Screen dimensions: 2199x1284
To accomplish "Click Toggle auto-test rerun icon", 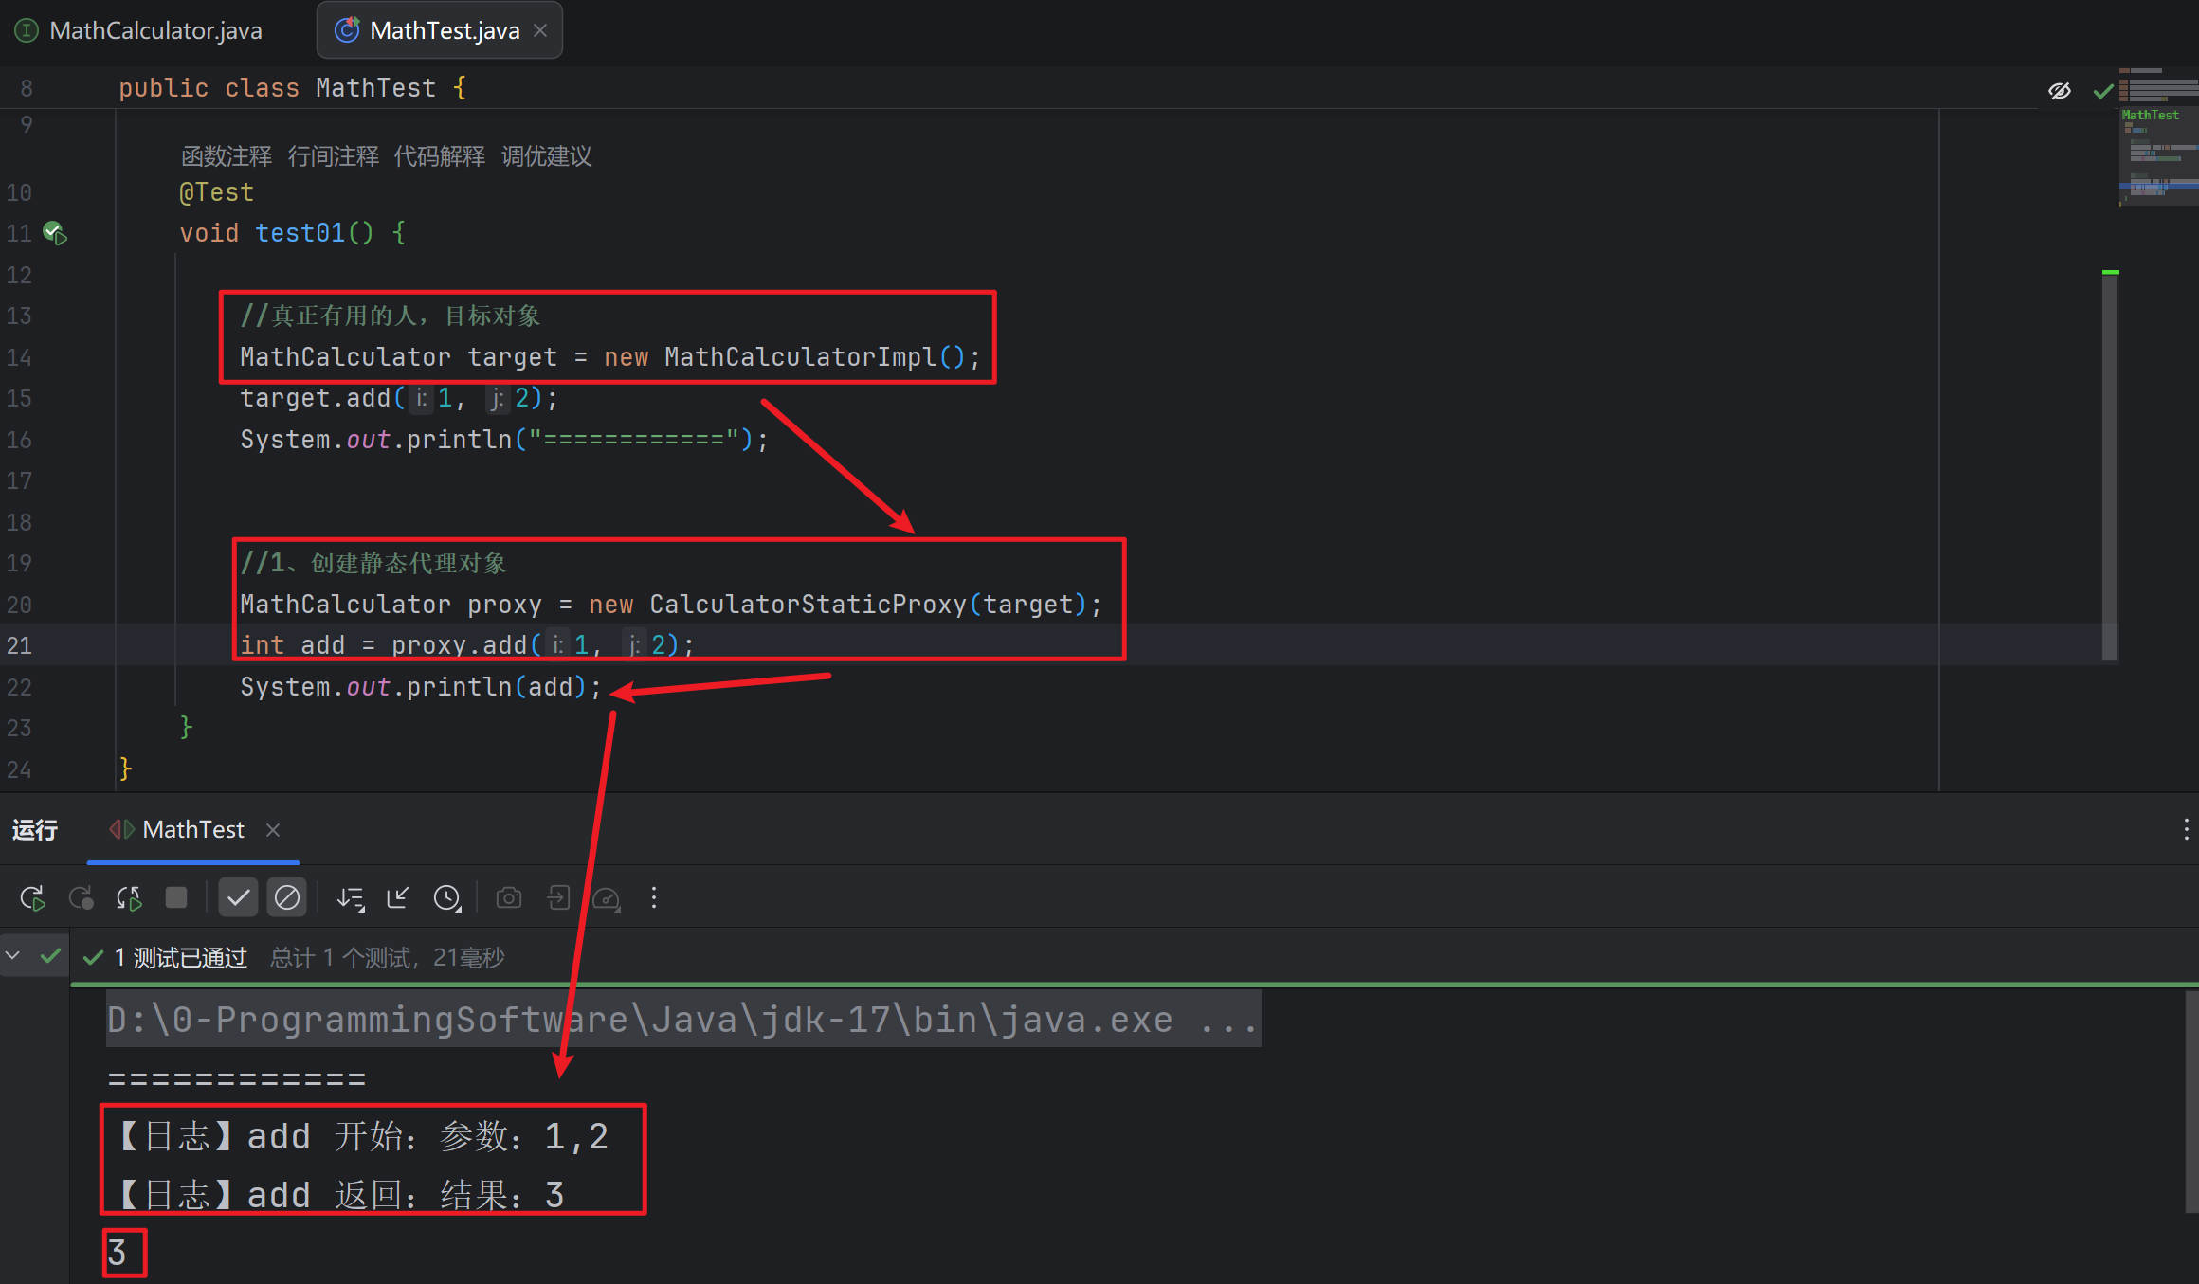I will pos(129,897).
